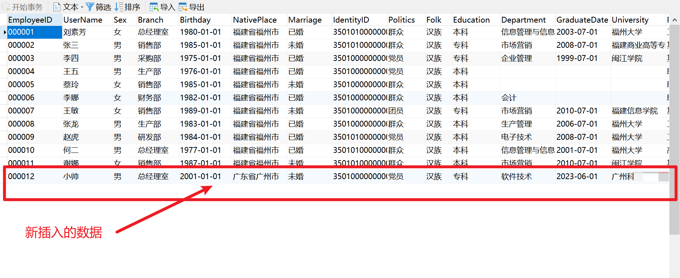
Task: Click birthday cell 1980-01-01
Action: (205, 32)
